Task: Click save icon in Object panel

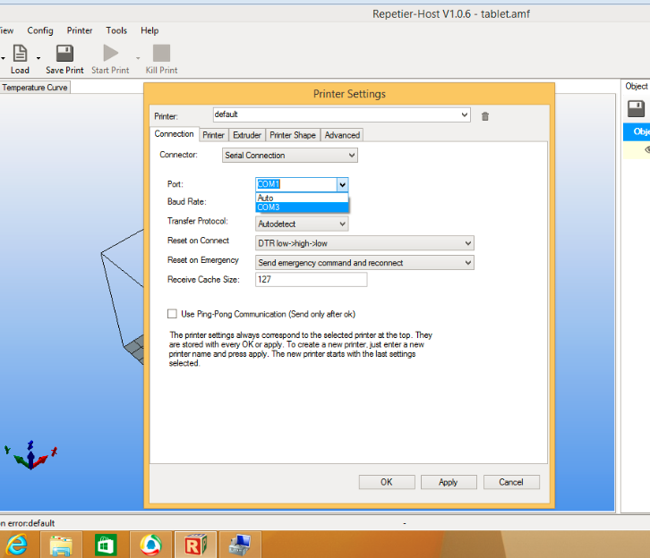Action: click(636, 109)
